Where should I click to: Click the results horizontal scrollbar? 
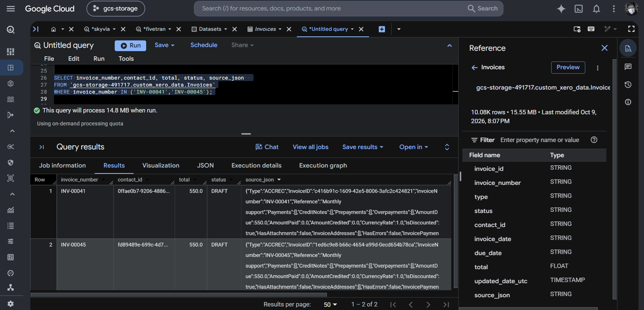(178, 295)
